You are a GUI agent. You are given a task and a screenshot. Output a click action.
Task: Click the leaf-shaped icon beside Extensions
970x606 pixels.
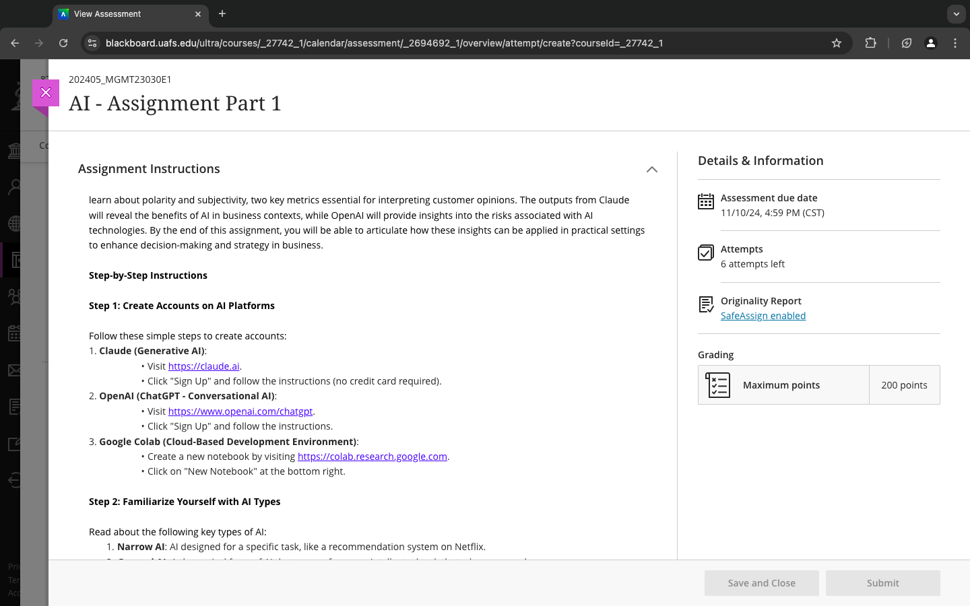907,43
